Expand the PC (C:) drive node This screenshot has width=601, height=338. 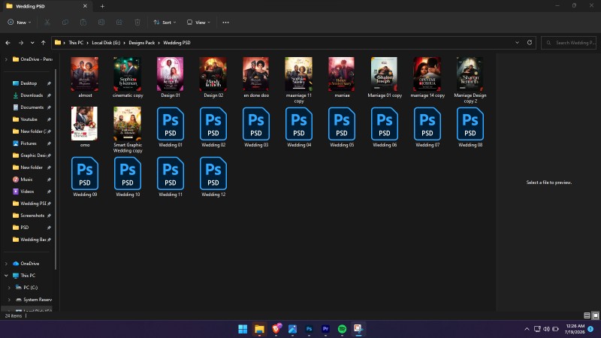[x=9, y=288]
